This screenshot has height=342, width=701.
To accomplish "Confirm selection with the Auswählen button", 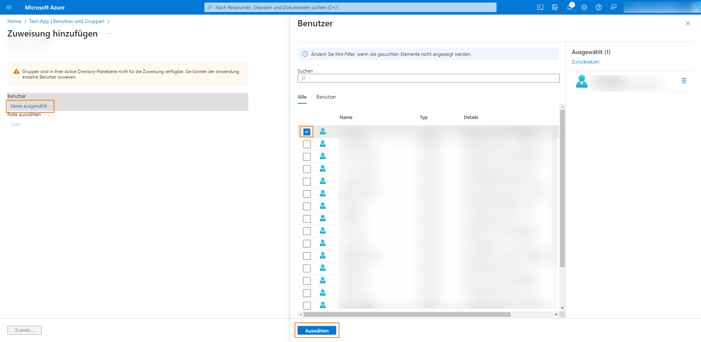I will (317, 330).
